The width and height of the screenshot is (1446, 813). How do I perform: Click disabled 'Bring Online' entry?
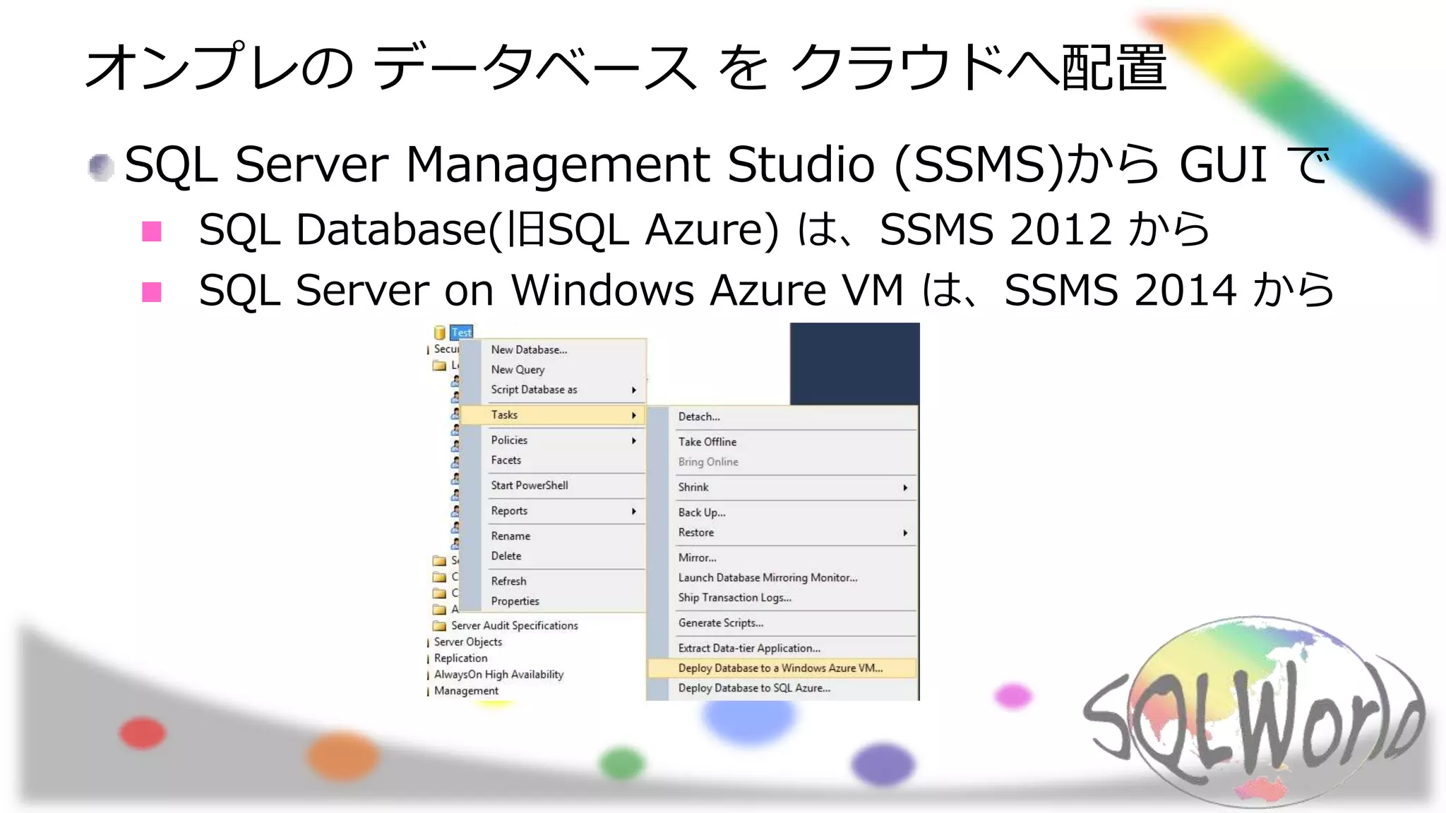[x=708, y=462]
